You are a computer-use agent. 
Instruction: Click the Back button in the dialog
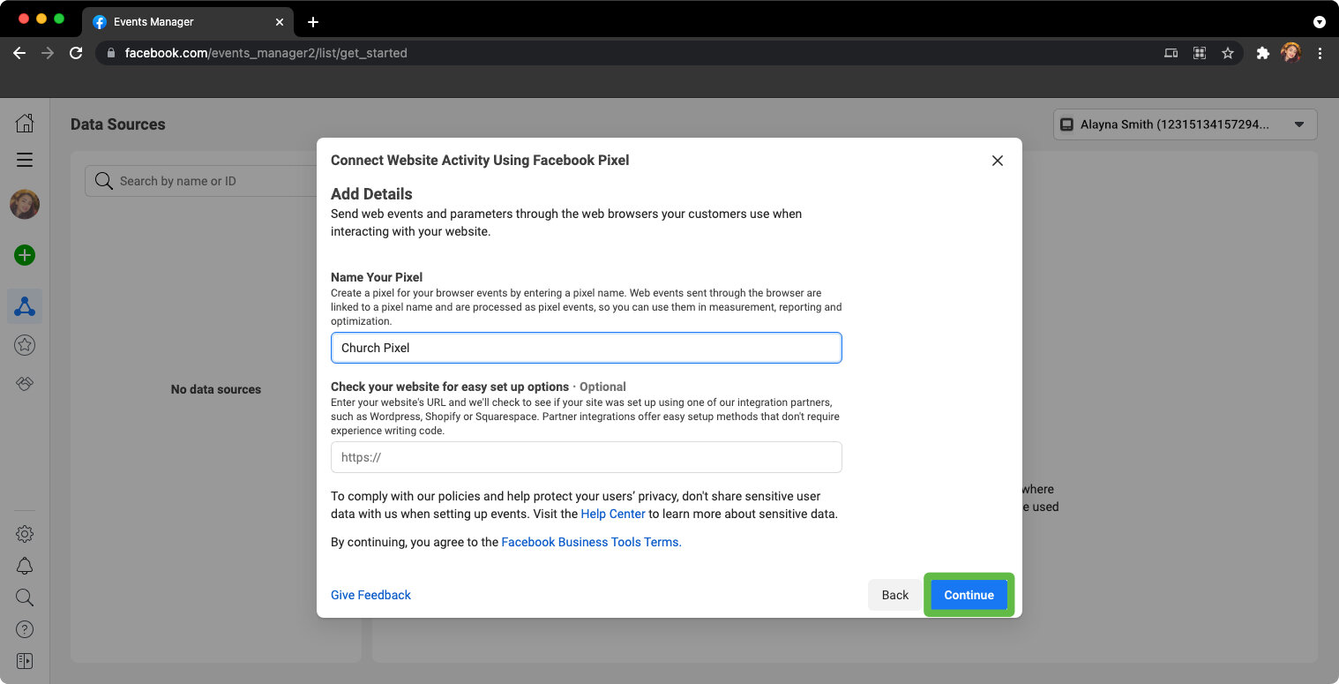(x=894, y=595)
